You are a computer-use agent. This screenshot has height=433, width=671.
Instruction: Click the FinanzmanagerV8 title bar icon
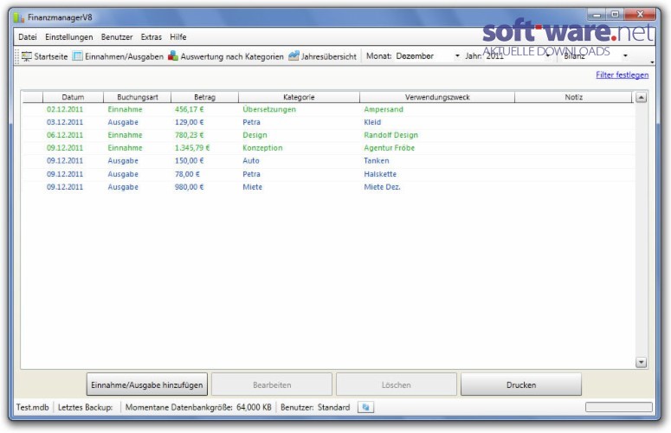pyautogui.click(x=18, y=17)
